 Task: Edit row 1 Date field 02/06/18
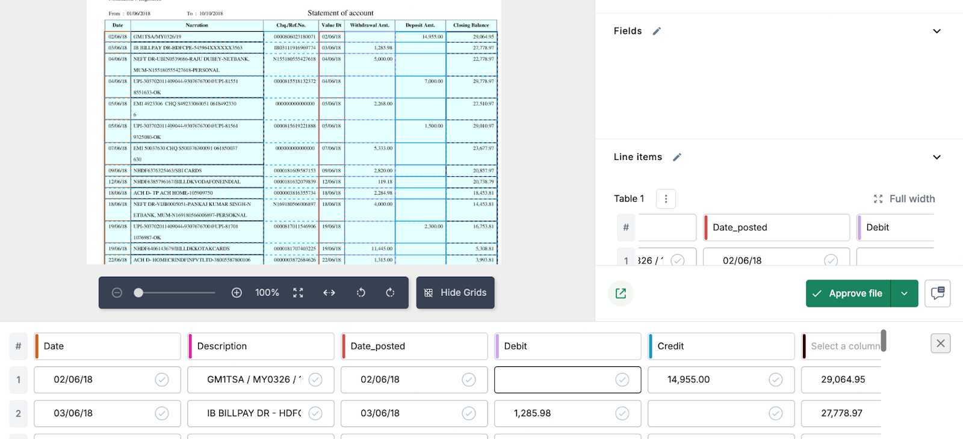click(108, 379)
